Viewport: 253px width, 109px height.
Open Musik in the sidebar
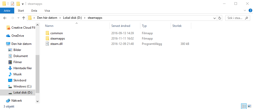click(x=18, y=74)
